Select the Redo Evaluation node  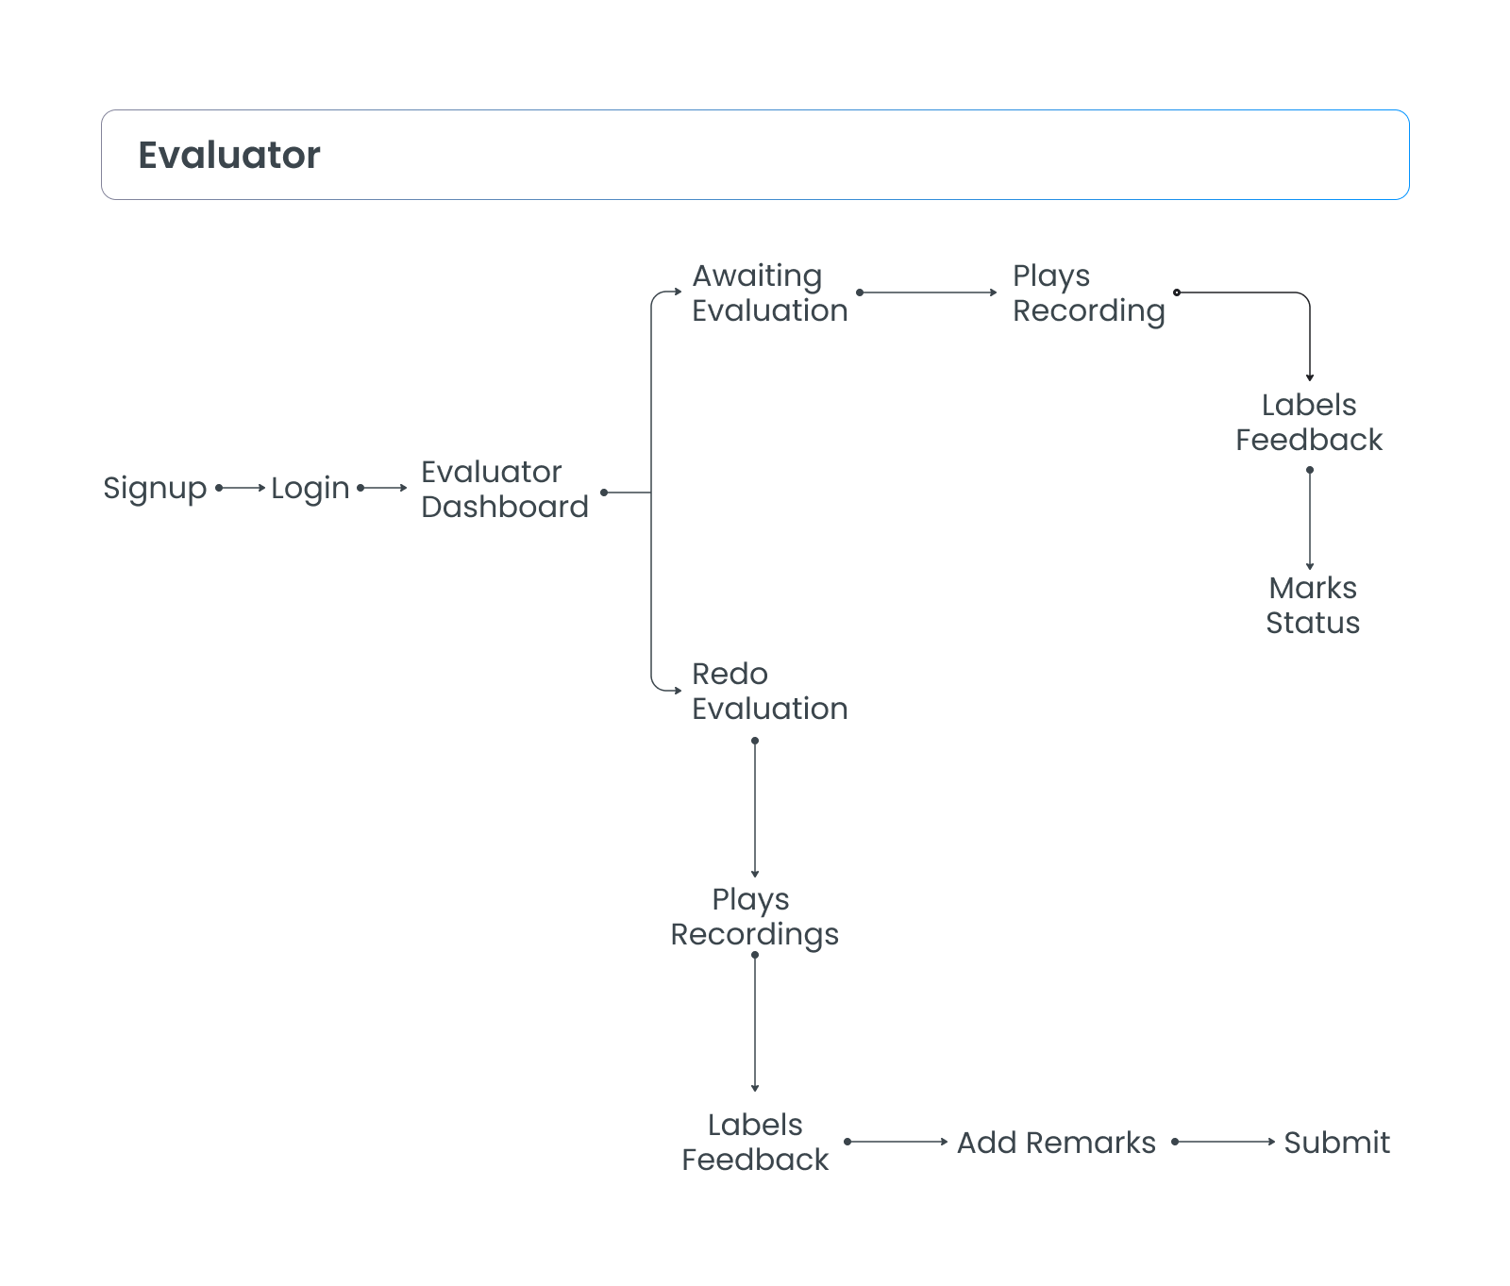pyautogui.click(x=769, y=691)
